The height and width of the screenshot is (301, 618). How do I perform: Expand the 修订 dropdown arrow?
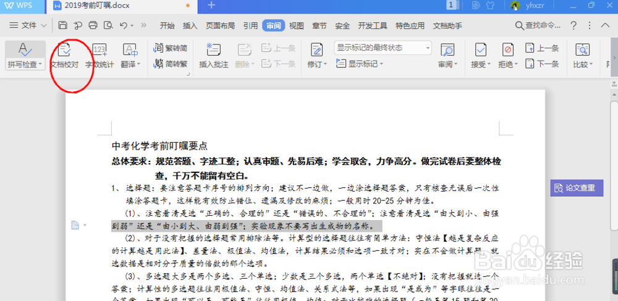click(x=326, y=65)
